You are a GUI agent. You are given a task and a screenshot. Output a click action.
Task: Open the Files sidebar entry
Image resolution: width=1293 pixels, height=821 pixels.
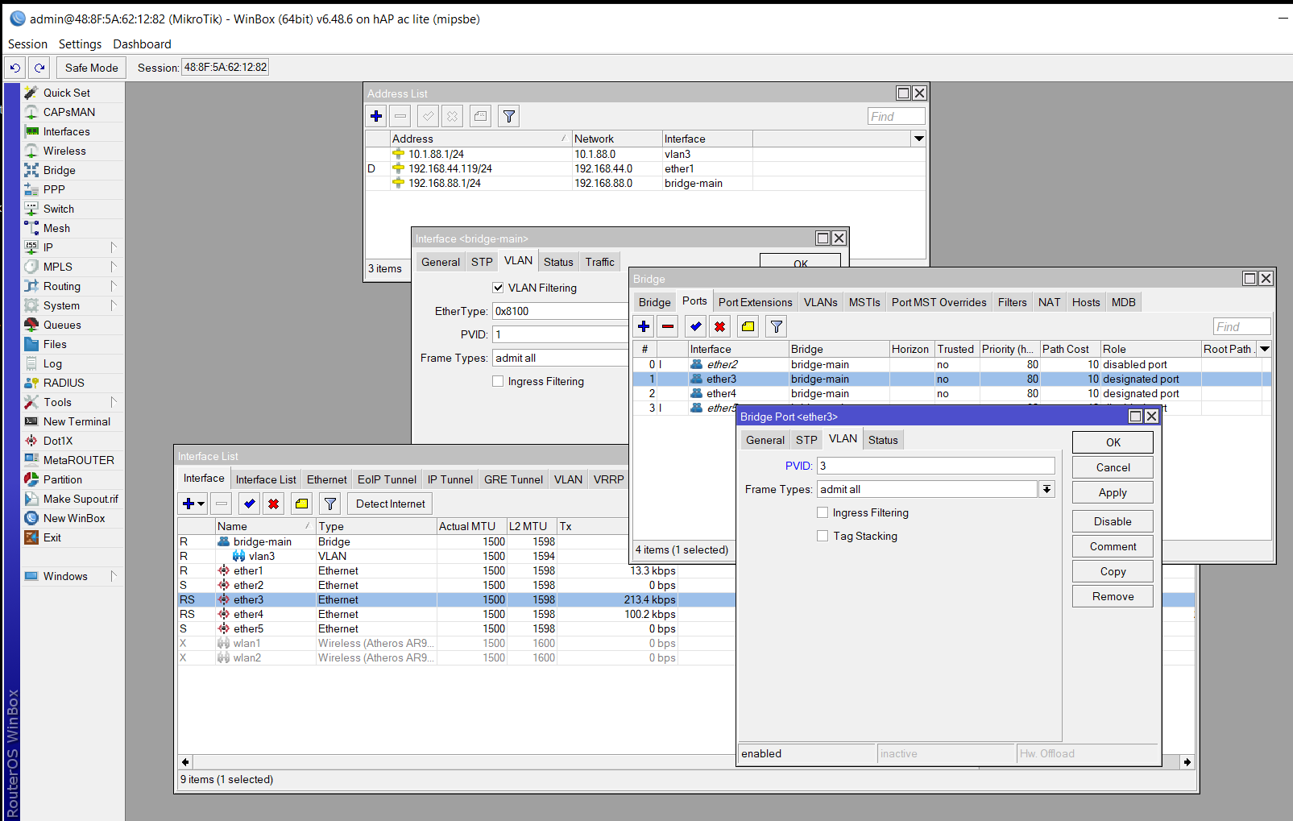tap(55, 344)
